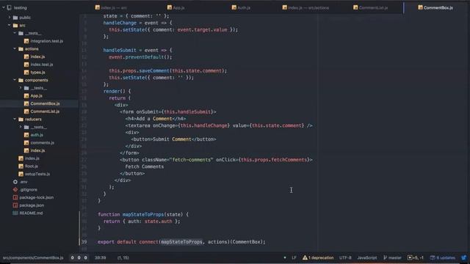
Task: Click the .gitignore git icon
Action: point(15,189)
